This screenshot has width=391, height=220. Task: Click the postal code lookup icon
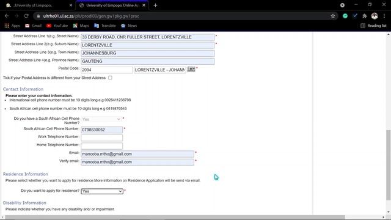(191, 69)
